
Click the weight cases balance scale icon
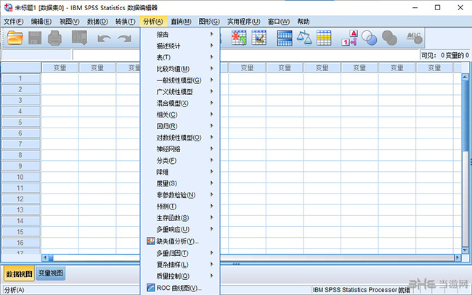304,38
